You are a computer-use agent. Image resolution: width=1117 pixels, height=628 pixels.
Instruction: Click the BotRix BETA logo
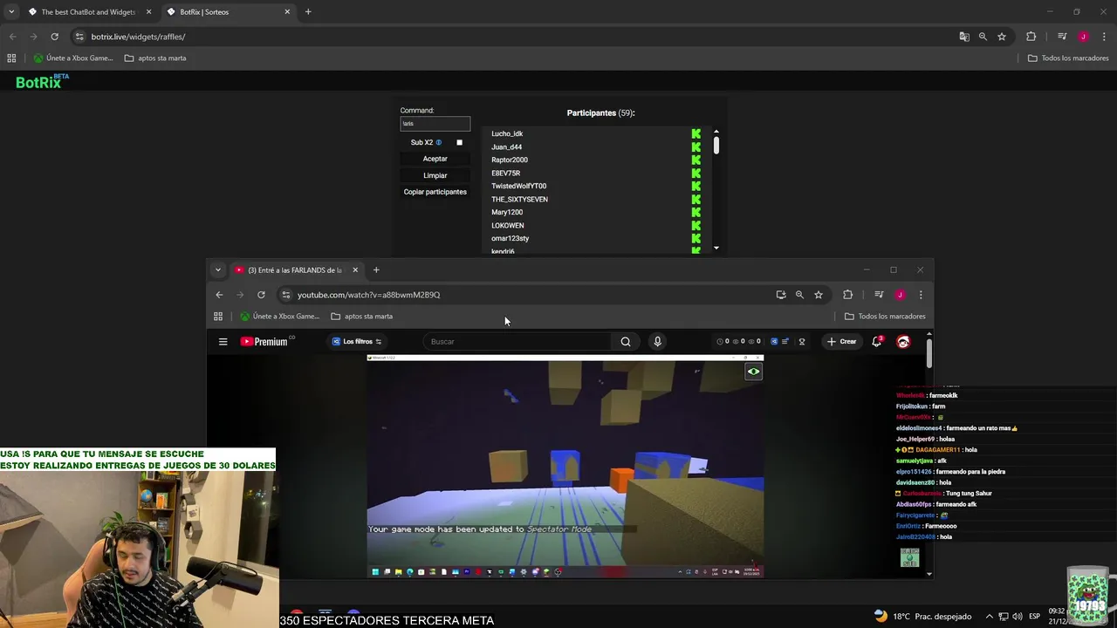(41, 81)
